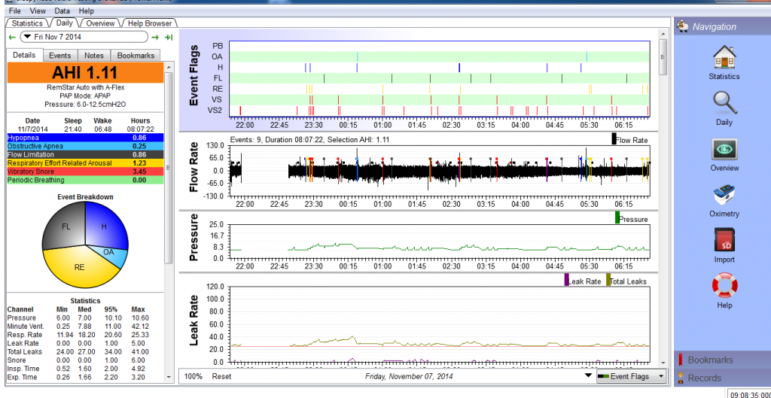This screenshot has width=771, height=398.
Task: Click the clock field showing 09:08:35
Action: [748, 393]
